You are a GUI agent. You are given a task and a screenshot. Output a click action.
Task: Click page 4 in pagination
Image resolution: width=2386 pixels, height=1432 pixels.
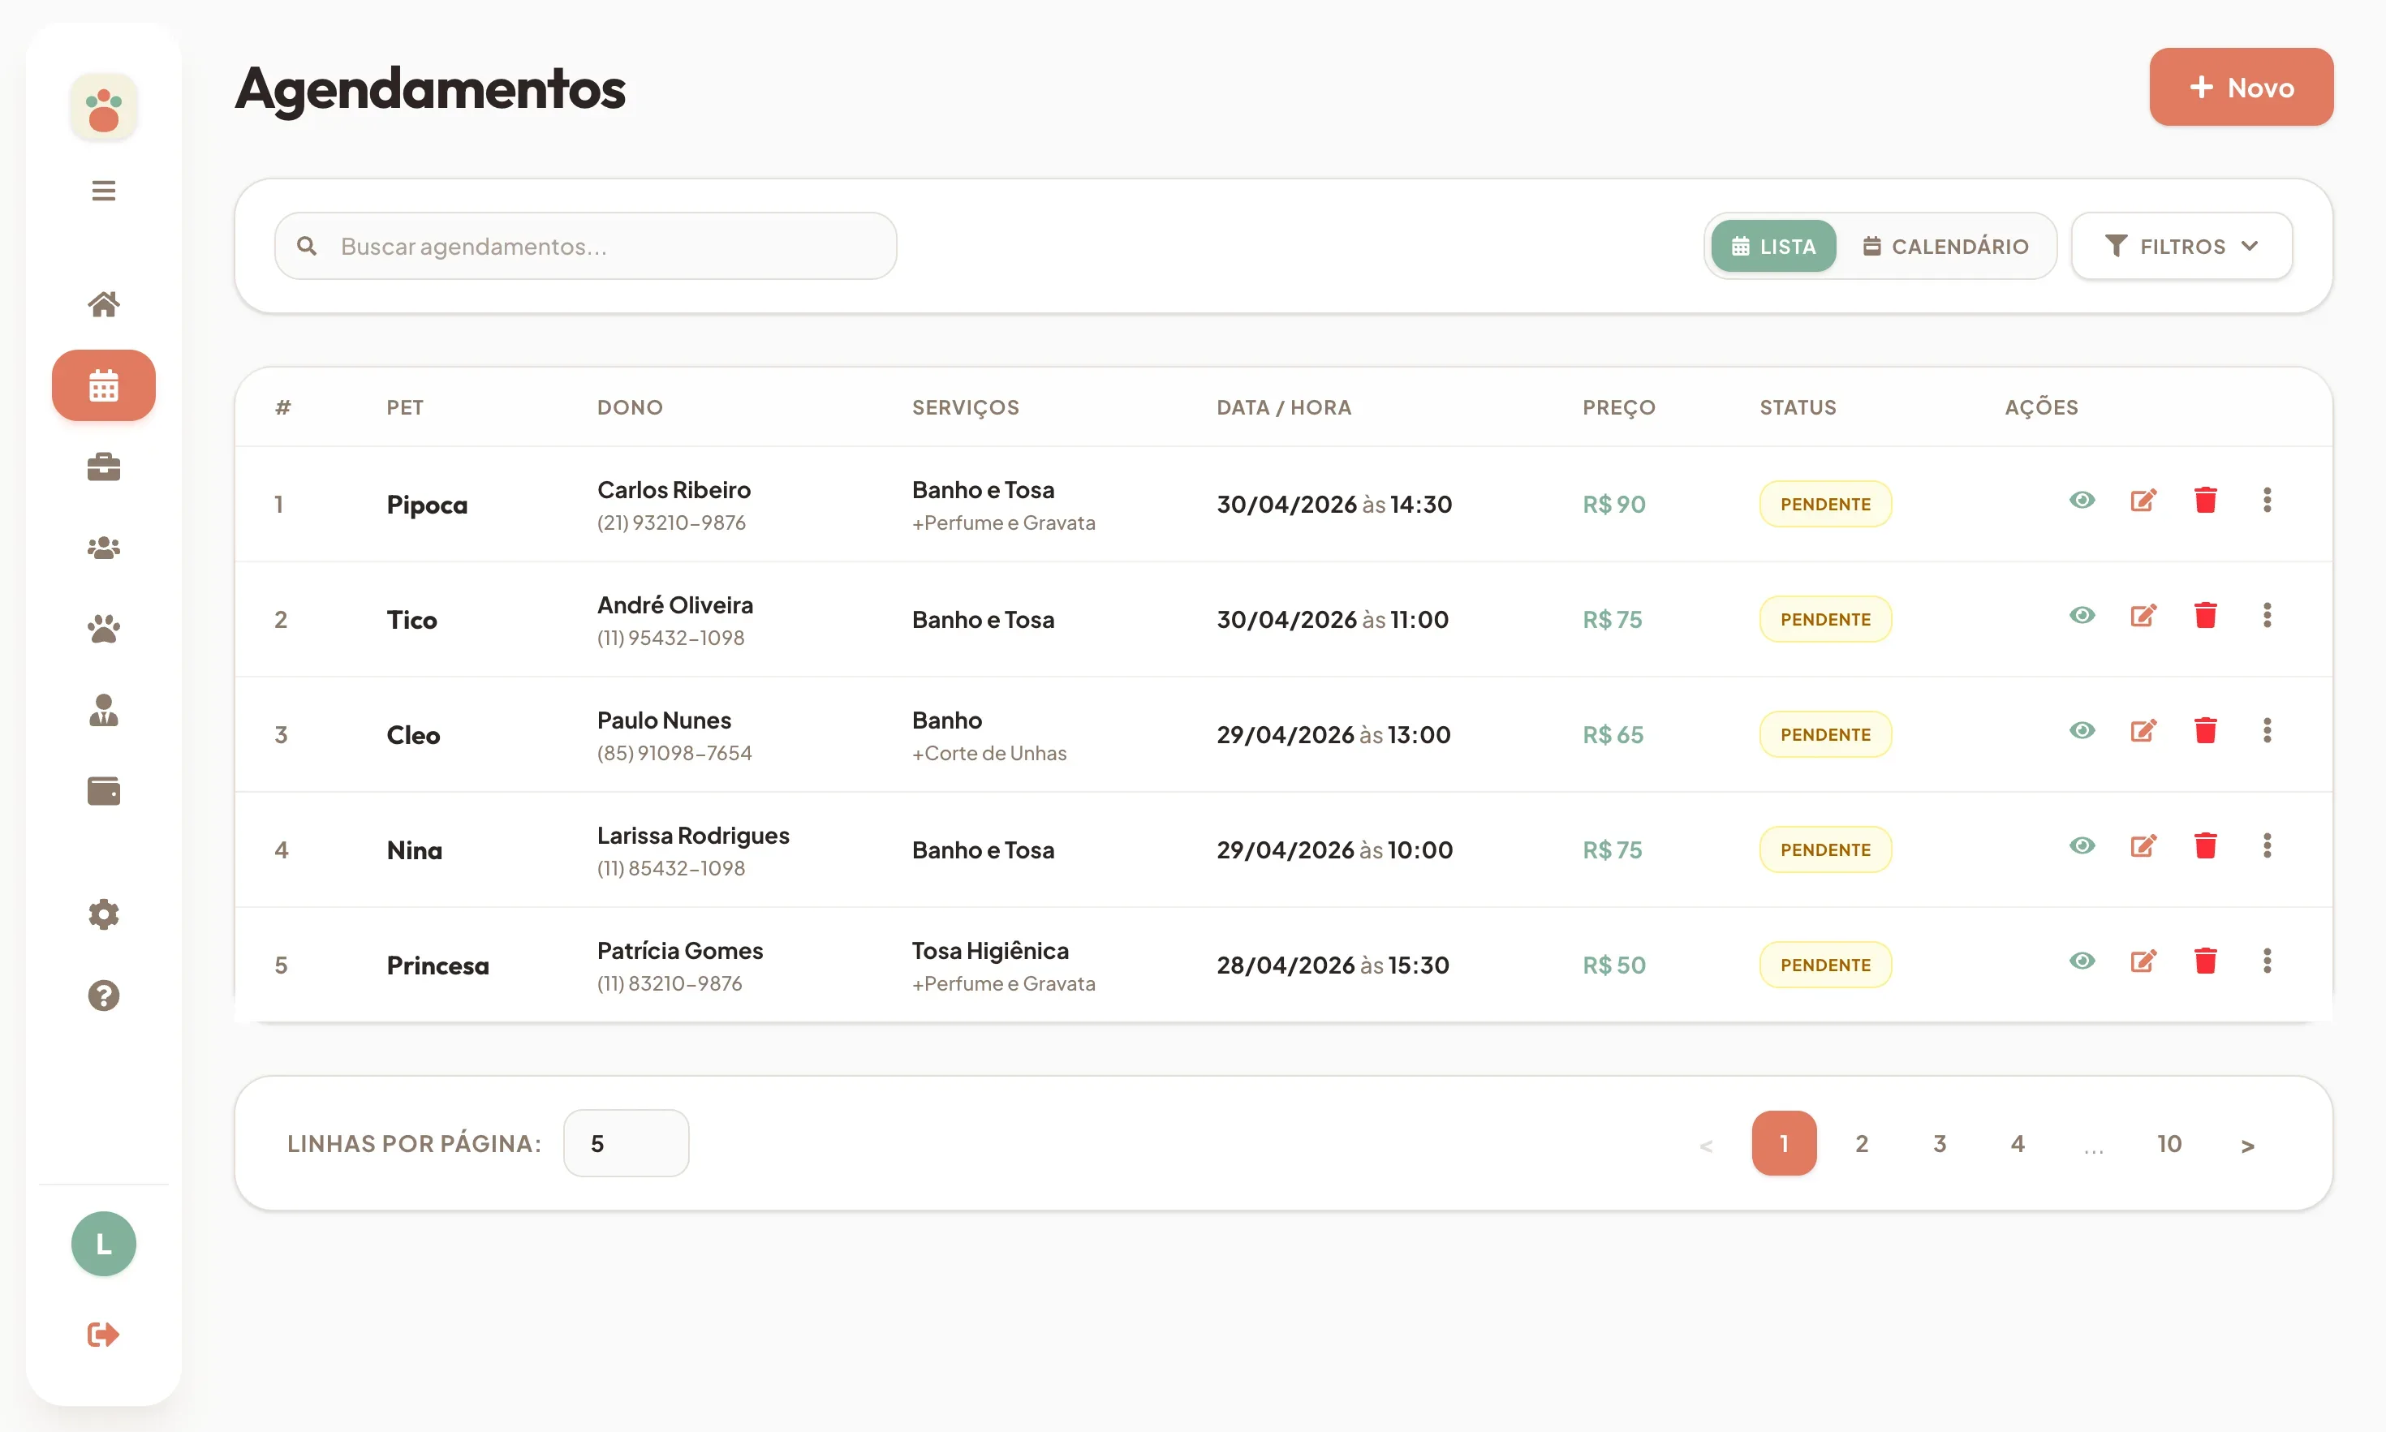(x=2018, y=1143)
